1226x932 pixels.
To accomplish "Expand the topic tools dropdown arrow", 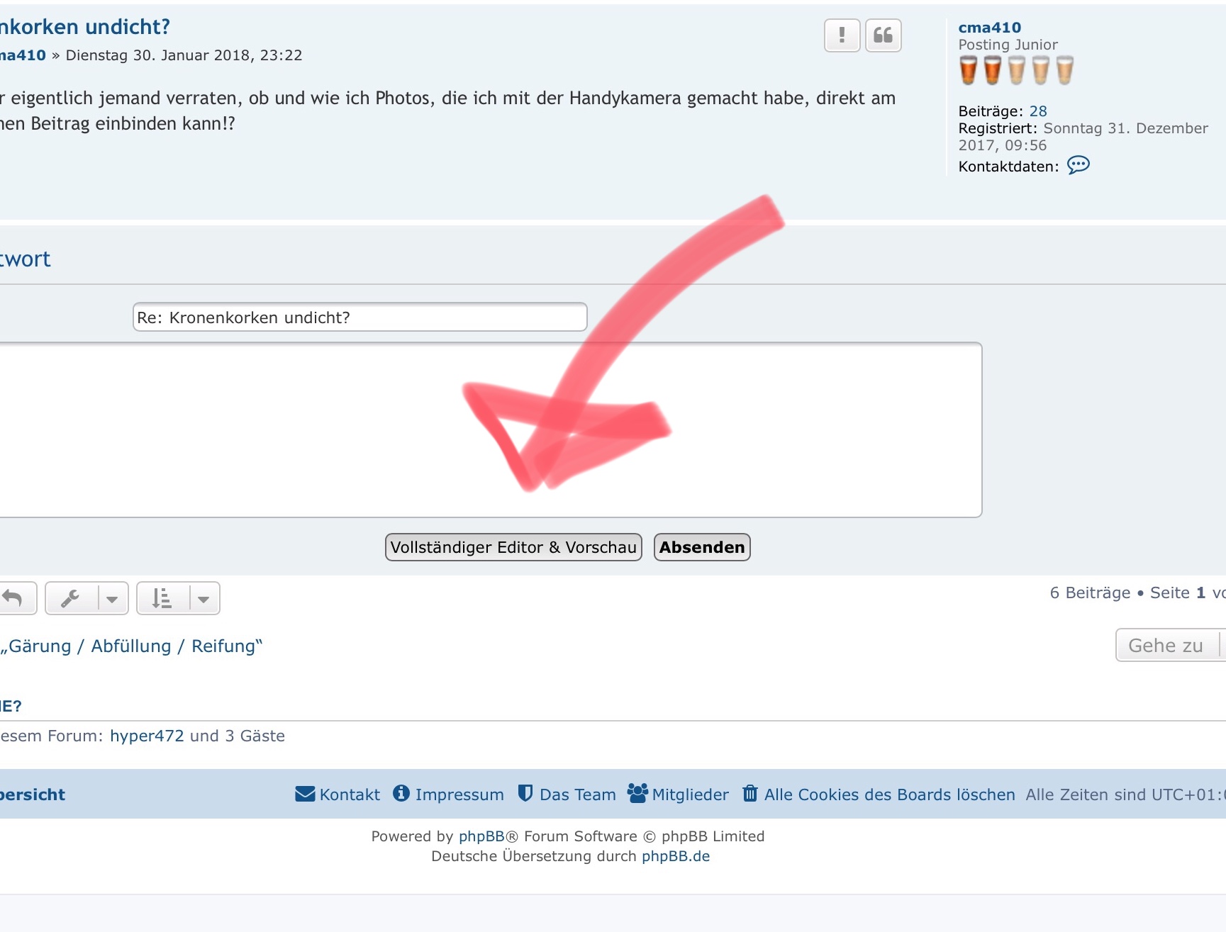I will [x=112, y=599].
